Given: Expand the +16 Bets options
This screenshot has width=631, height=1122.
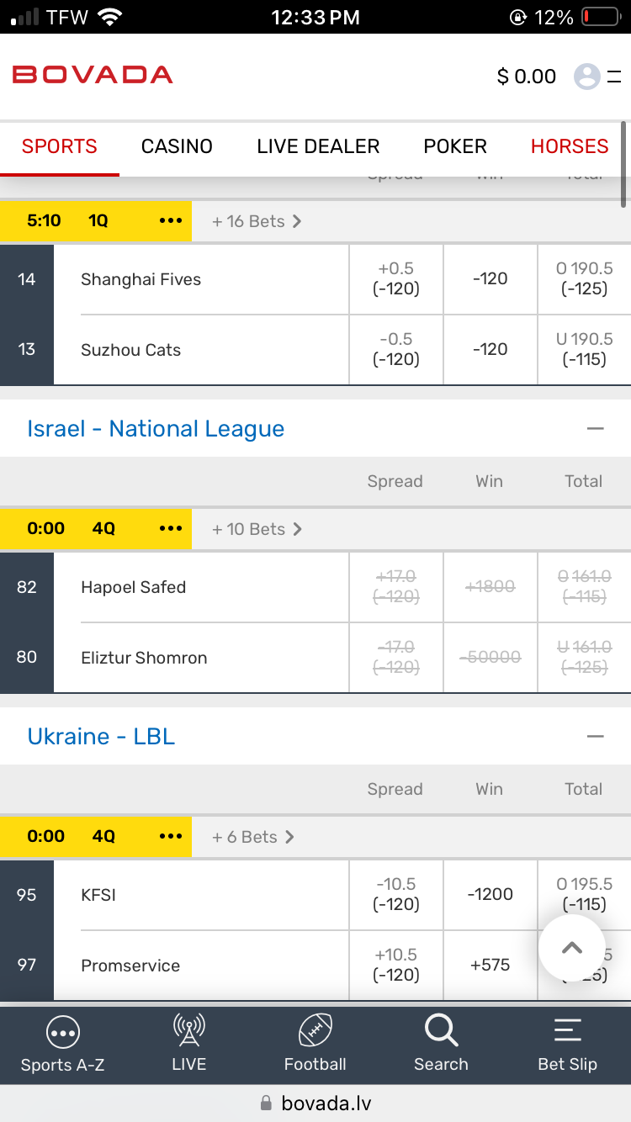Looking at the screenshot, I should coord(257,221).
